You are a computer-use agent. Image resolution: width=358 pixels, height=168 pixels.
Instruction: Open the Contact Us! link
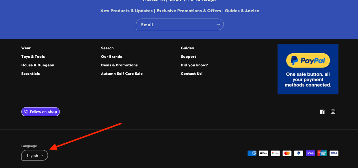192,73
